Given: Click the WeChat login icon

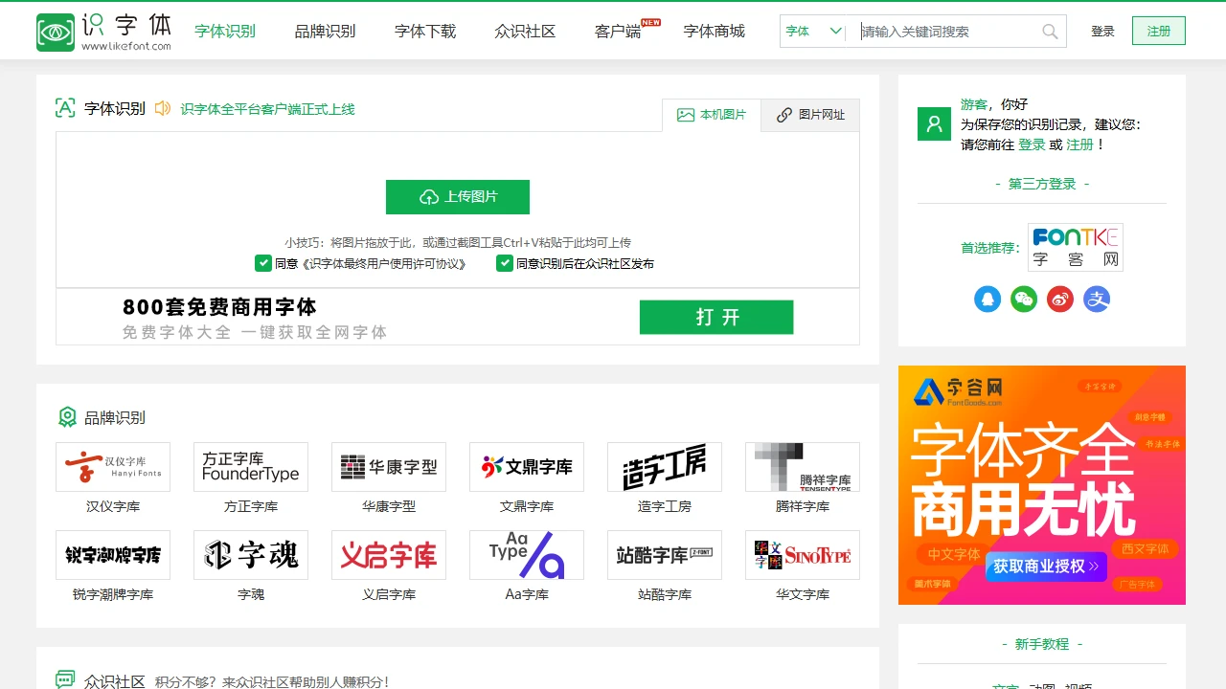Looking at the screenshot, I should pos(1024,299).
